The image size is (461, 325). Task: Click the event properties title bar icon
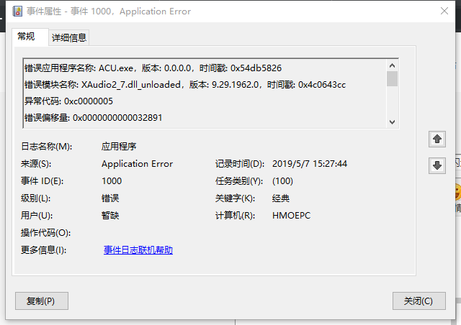coord(17,12)
